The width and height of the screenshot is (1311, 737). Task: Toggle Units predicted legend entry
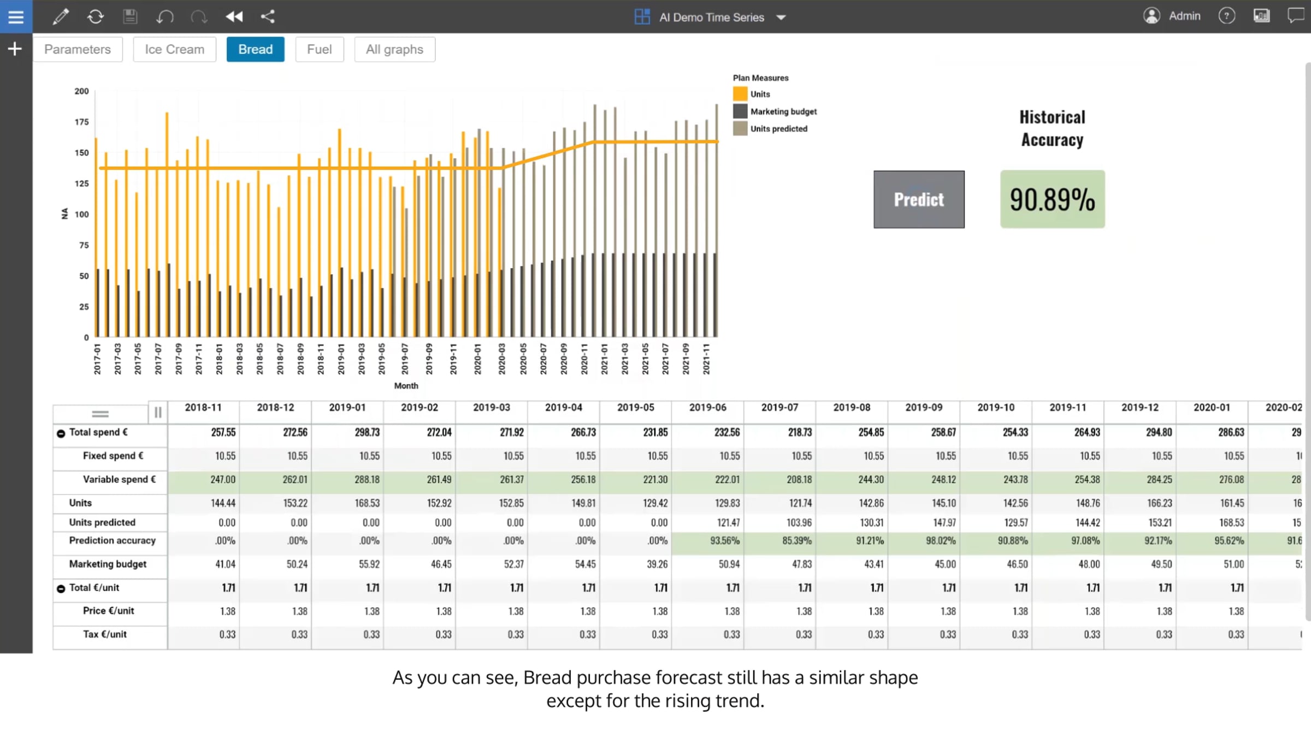[x=770, y=129]
